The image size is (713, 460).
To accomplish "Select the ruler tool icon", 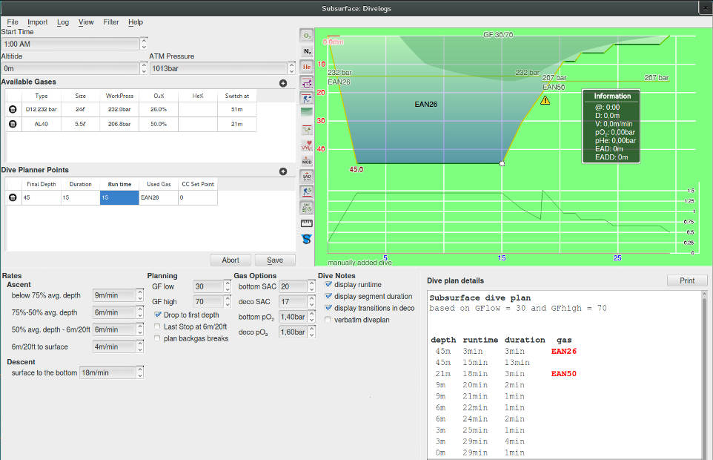I will tap(307, 223).
